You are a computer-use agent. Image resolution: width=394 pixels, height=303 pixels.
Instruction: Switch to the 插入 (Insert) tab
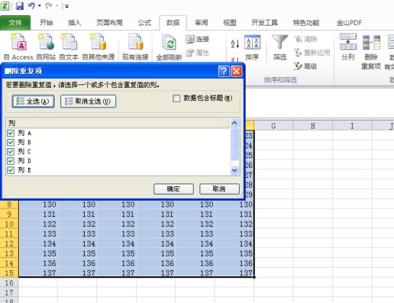pos(75,22)
